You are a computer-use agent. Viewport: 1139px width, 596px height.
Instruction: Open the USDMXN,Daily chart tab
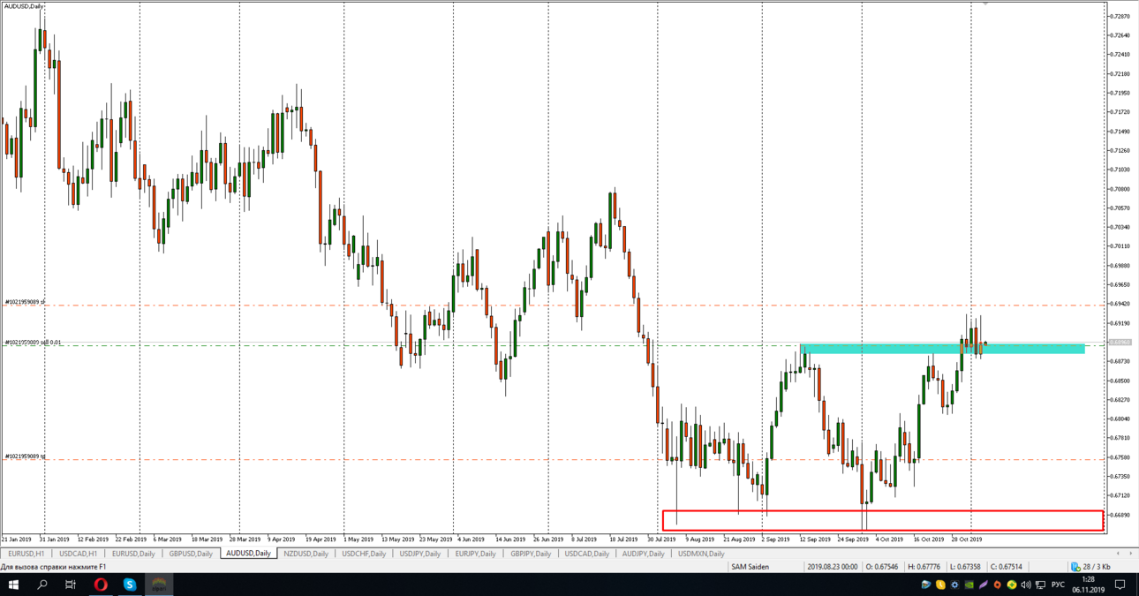coord(701,554)
